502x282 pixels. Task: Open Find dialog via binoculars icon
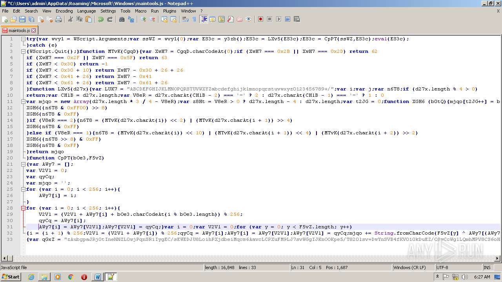(122, 19)
